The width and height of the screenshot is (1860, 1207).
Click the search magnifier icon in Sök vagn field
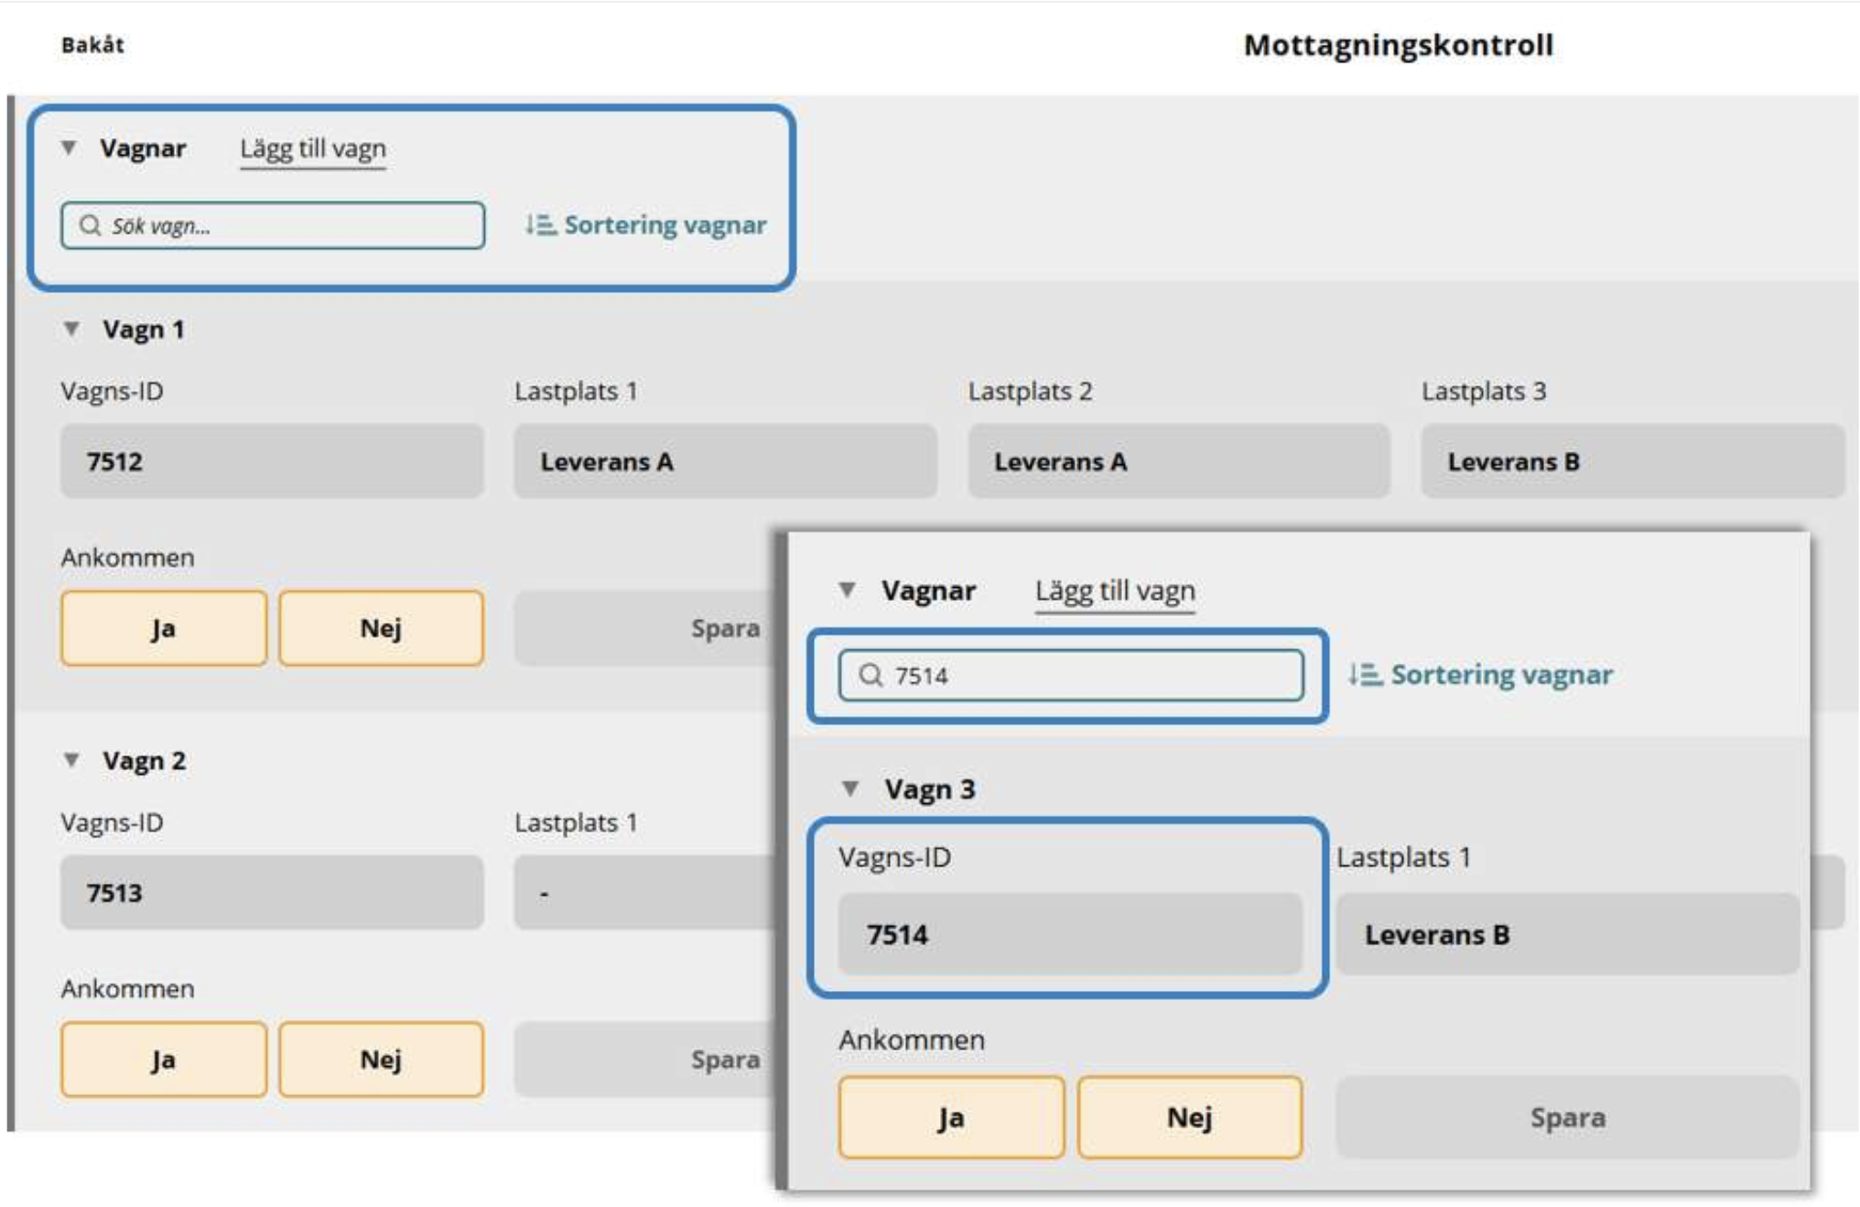(x=90, y=225)
